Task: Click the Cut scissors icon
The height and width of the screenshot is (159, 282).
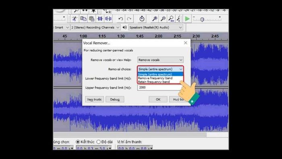Action: (75, 19)
